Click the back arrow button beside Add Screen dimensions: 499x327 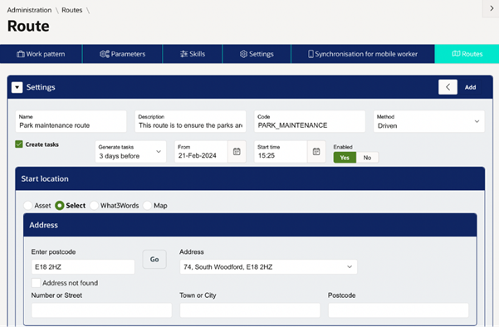448,87
